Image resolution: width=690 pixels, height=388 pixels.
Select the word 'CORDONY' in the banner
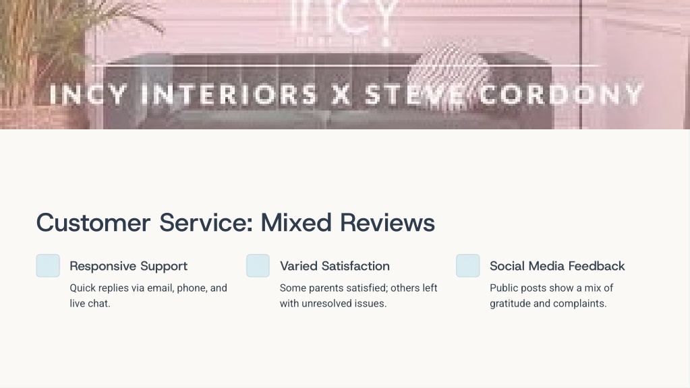click(560, 94)
